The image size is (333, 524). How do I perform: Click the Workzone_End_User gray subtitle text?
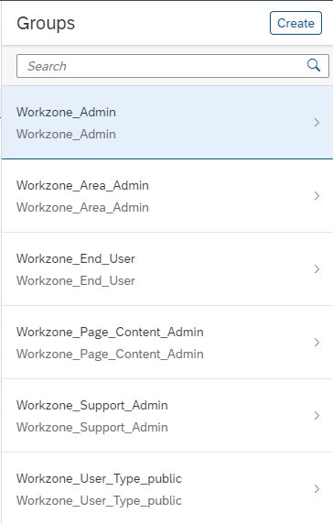point(75,280)
